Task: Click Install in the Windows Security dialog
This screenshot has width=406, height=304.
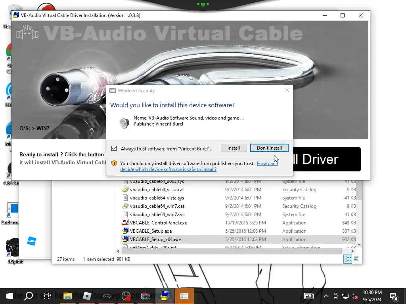Action: 234,148
